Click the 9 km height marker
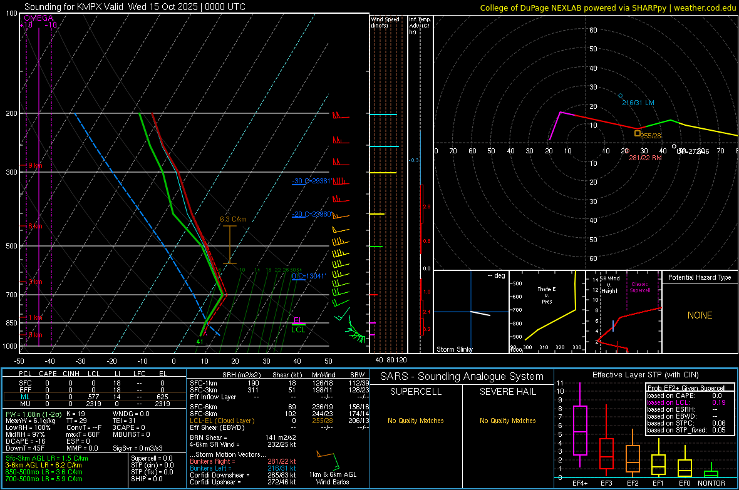Image resolution: width=739 pixels, height=490 pixels. (35, 165)
